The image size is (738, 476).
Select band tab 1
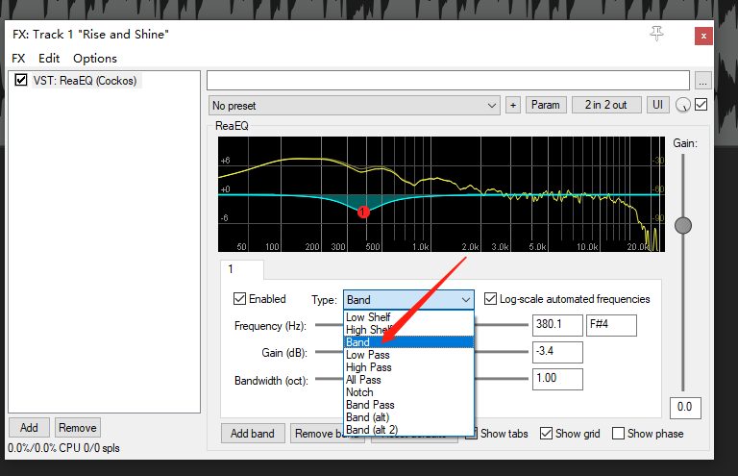coord(242,269)
